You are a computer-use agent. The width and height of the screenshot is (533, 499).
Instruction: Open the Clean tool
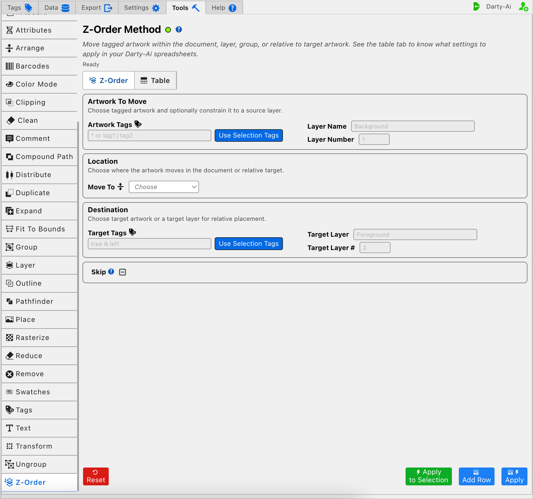pyautogui.click(x=39, y=121)
